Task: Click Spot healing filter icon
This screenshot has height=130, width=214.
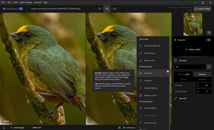Action: tap(141, 108)
